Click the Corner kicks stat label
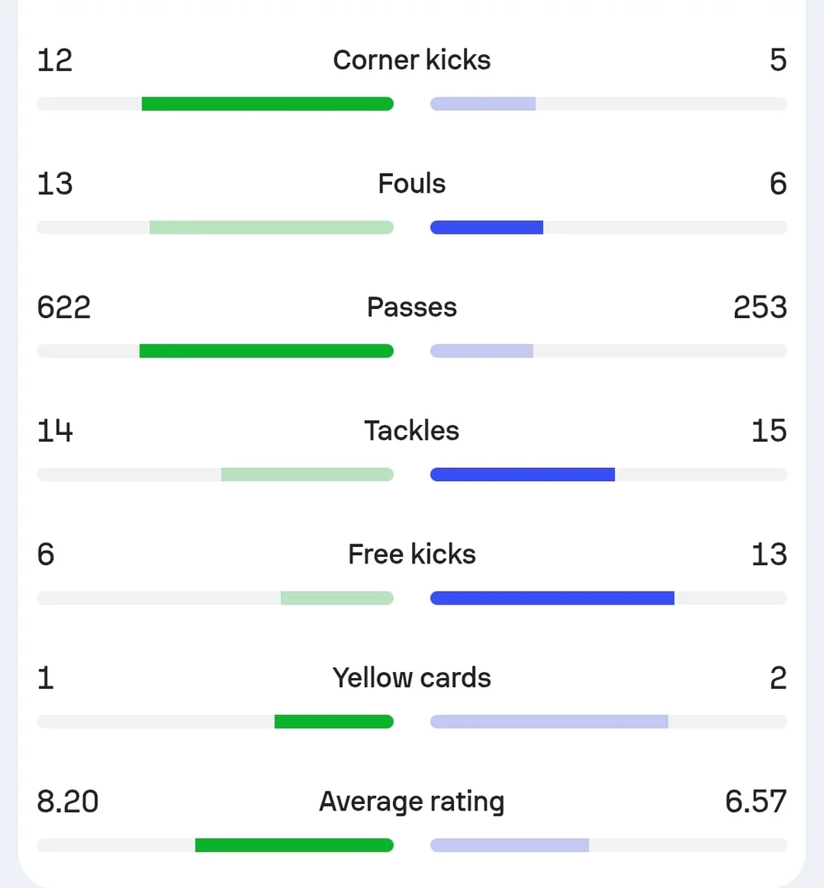 click(x=412, y=60)
